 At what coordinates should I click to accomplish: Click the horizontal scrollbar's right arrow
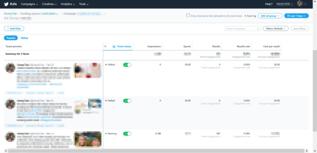pos(307,151)
